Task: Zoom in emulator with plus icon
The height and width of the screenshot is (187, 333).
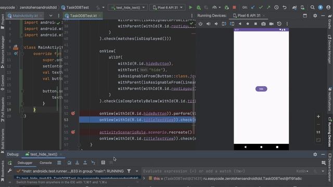Action: click(x=318, y=116)
